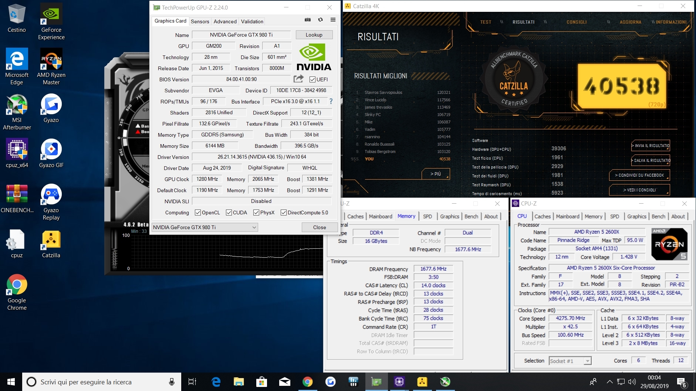This screenshot has width=696, height=391.
Task: Click the PIÙ button in Catzilla results
Action: tap(436, 174)
